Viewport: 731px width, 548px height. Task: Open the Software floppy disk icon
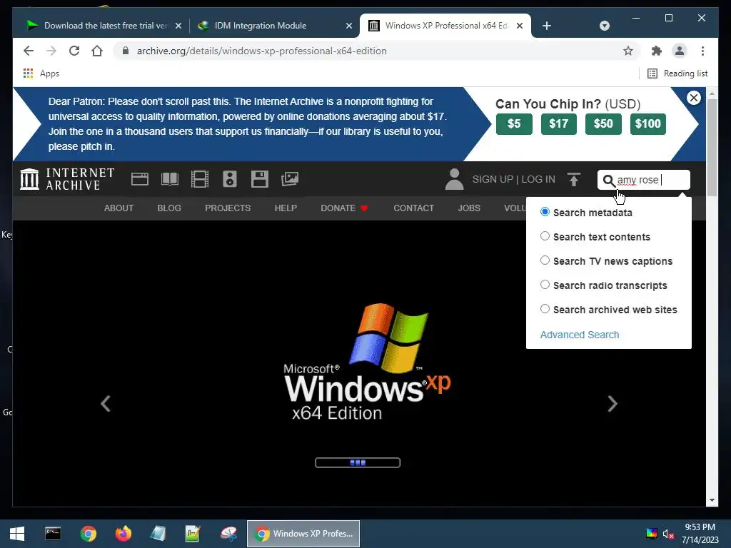(260, 179)
